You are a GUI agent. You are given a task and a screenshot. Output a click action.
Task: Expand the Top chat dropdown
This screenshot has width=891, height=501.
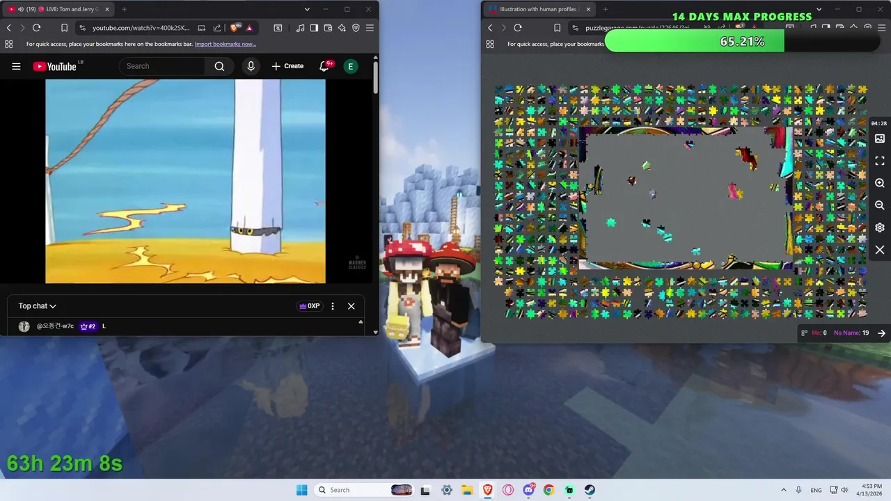point(38,306)
